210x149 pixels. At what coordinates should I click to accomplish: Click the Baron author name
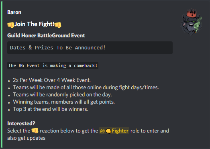14,12
